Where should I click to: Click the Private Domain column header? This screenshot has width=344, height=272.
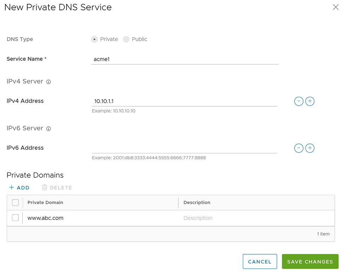pyautogui.click(x=45, y=203)
